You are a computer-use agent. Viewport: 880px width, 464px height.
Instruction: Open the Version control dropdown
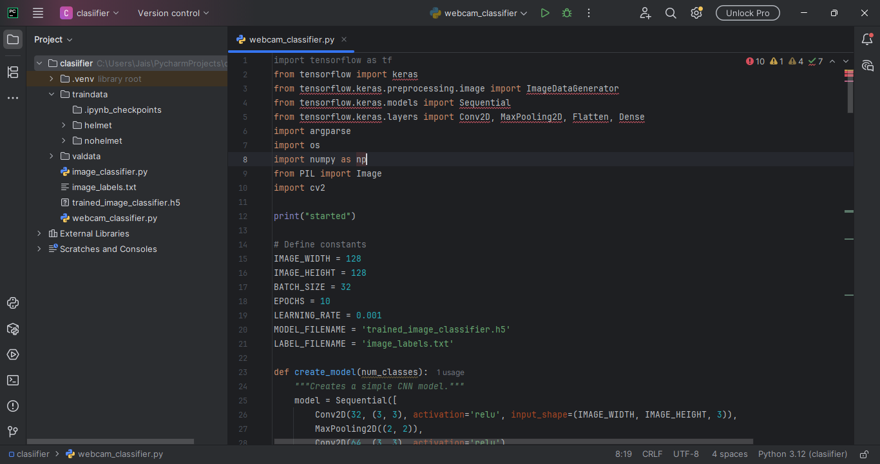coord(173,13)
